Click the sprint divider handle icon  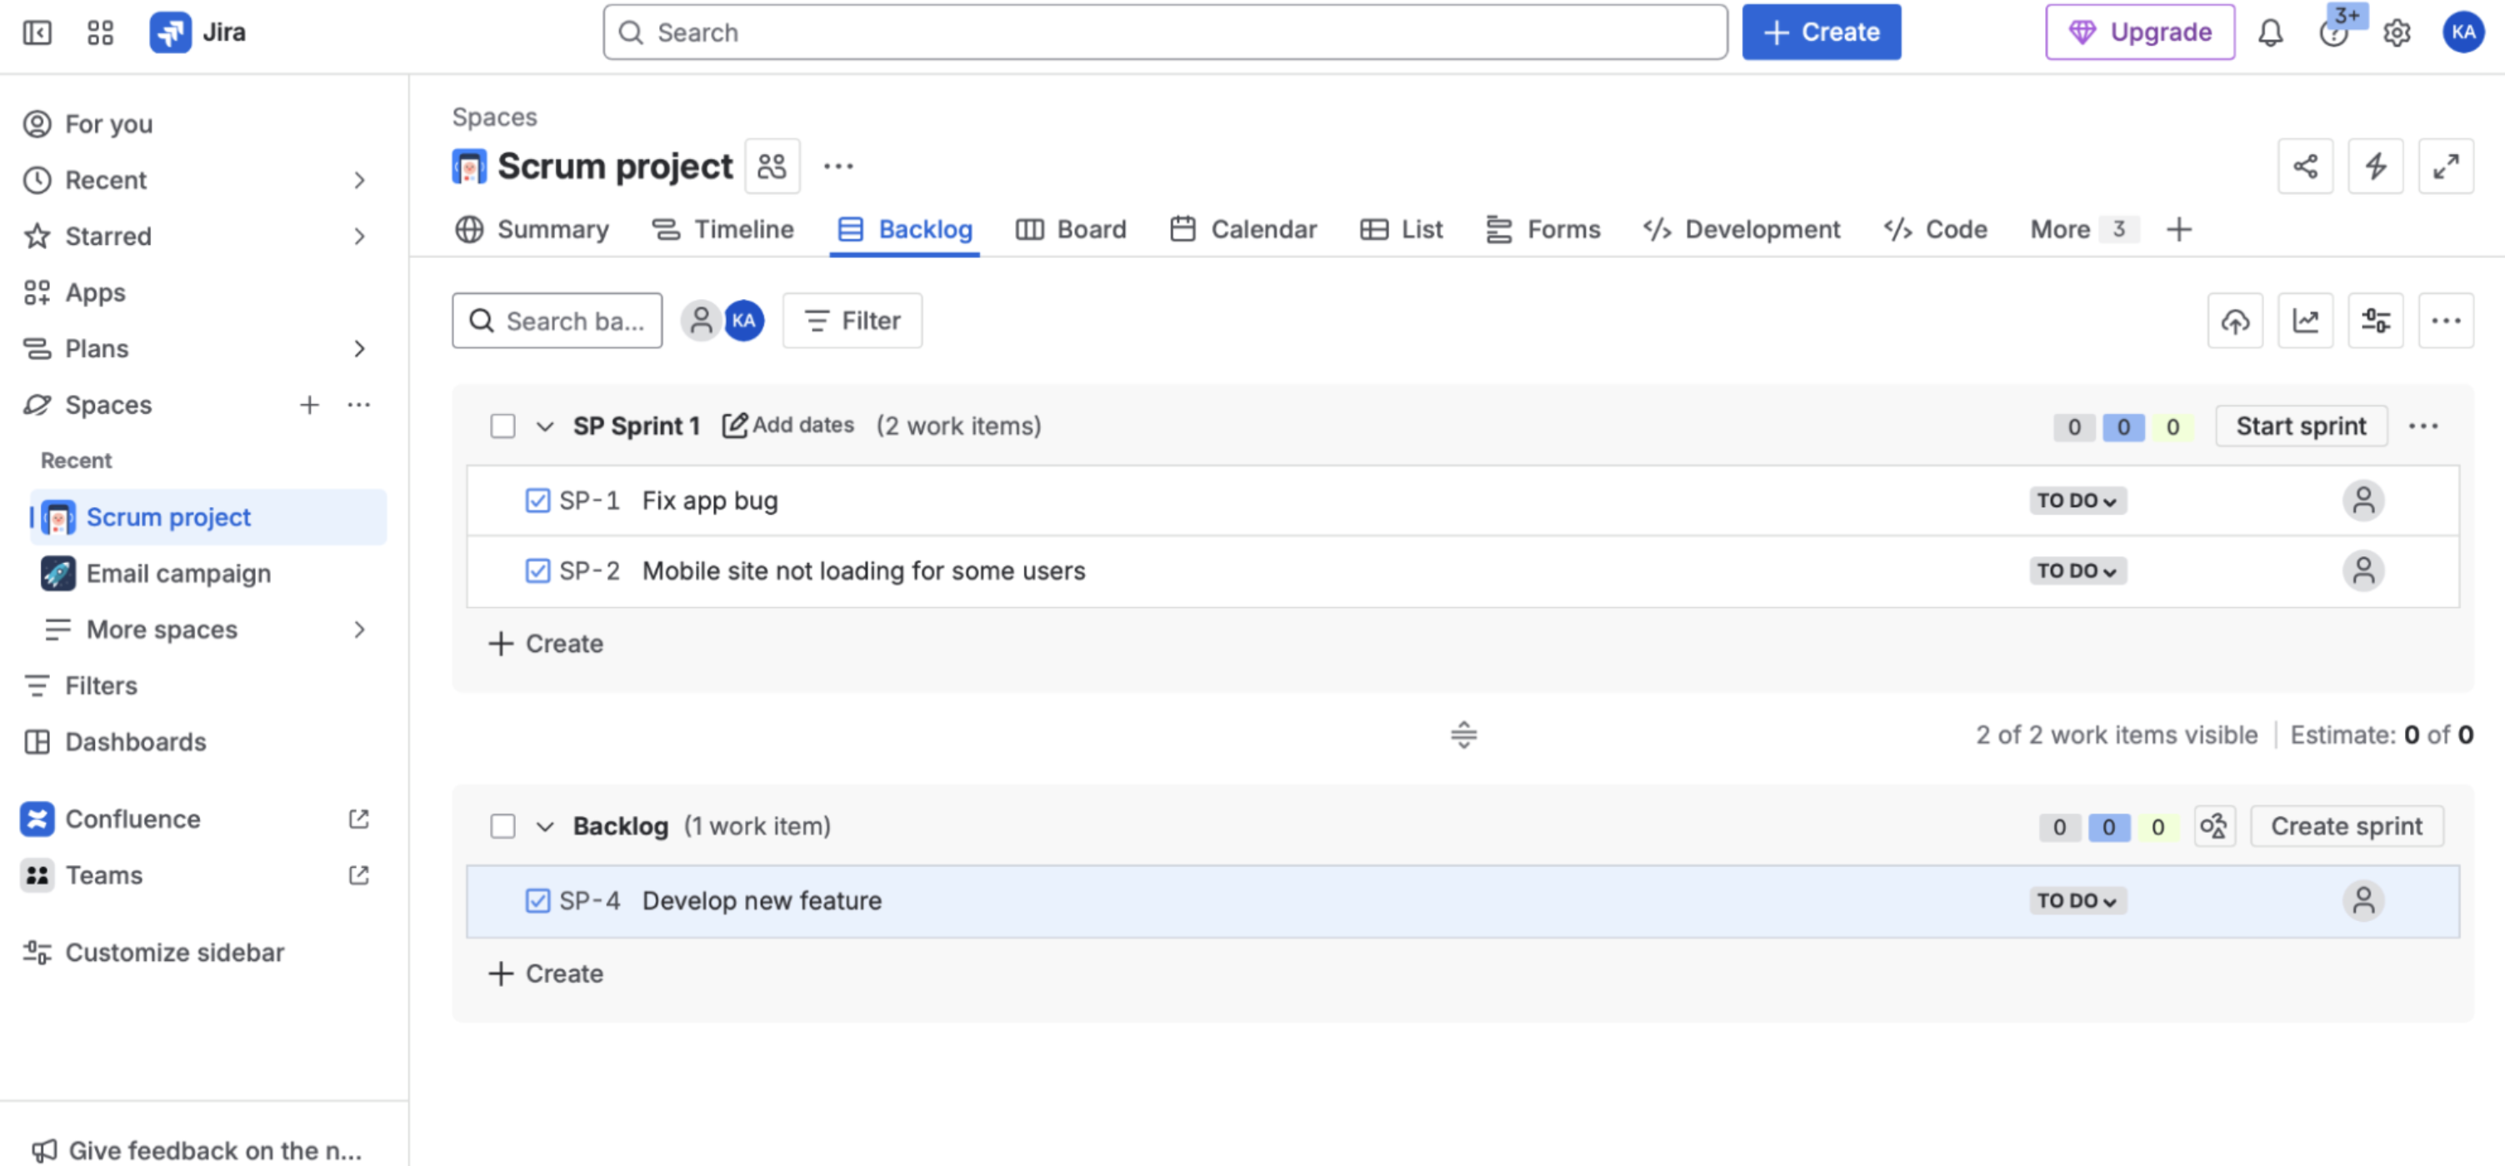click(1462, 735)
